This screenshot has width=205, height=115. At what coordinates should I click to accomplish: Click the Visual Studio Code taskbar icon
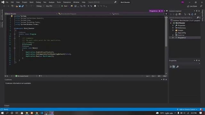pos(42,113)
